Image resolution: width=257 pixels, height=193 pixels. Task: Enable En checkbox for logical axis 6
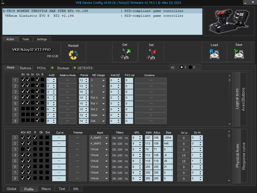click(x=23, y=109)
